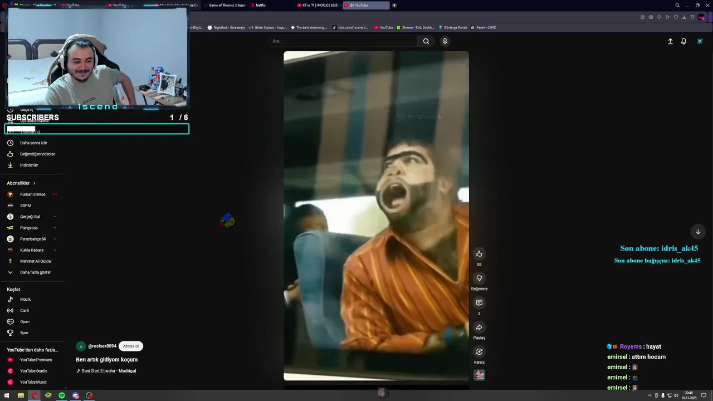Open YouTube Premium link
The image size is (713, 401).
click(x=36, y=360)
